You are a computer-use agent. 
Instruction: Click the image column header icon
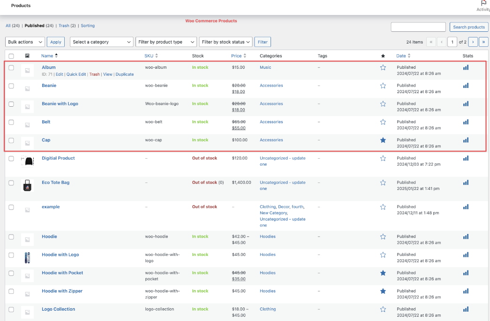coord(27,56)
